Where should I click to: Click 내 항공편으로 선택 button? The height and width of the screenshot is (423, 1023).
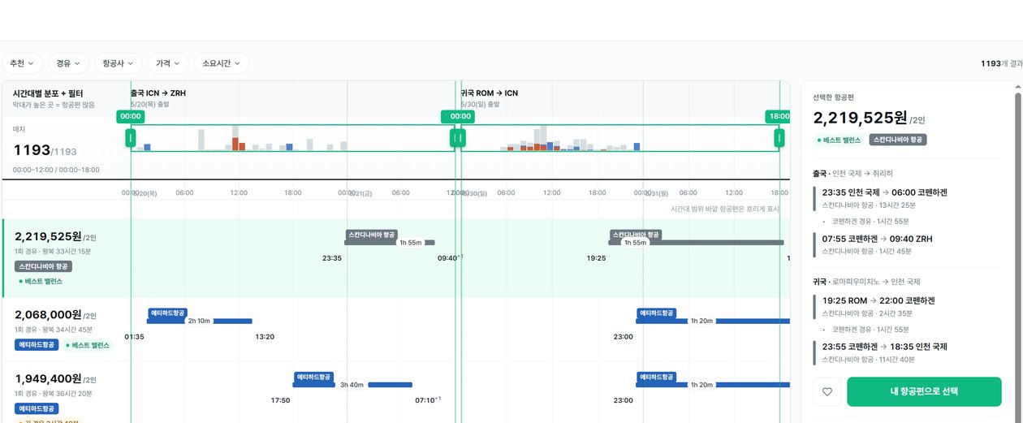924,391
